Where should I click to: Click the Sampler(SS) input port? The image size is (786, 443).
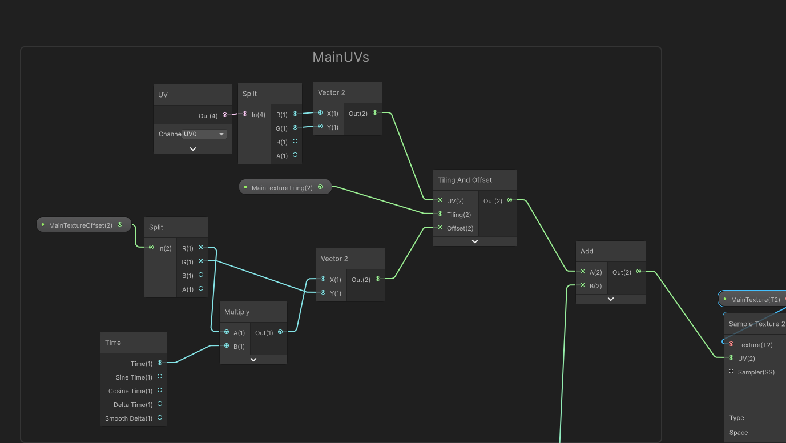coord(731,372)
